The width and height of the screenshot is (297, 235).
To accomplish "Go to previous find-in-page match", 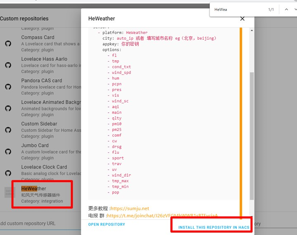I will (286, 9).
